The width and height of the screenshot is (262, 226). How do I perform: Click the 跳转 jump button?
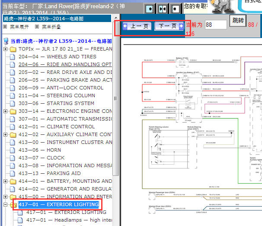click(238, 21)
